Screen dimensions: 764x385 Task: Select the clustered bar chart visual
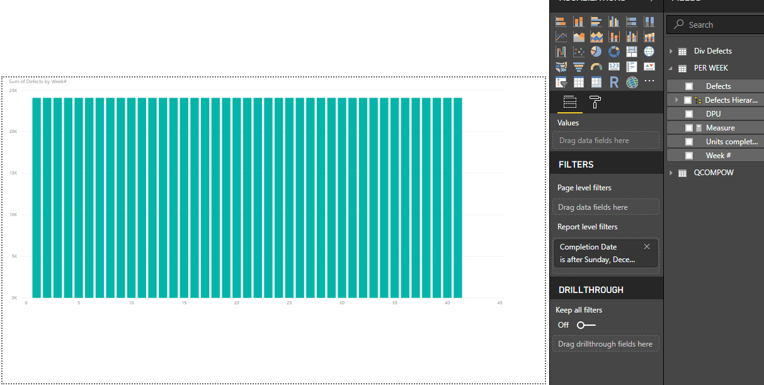coord(596,21)
